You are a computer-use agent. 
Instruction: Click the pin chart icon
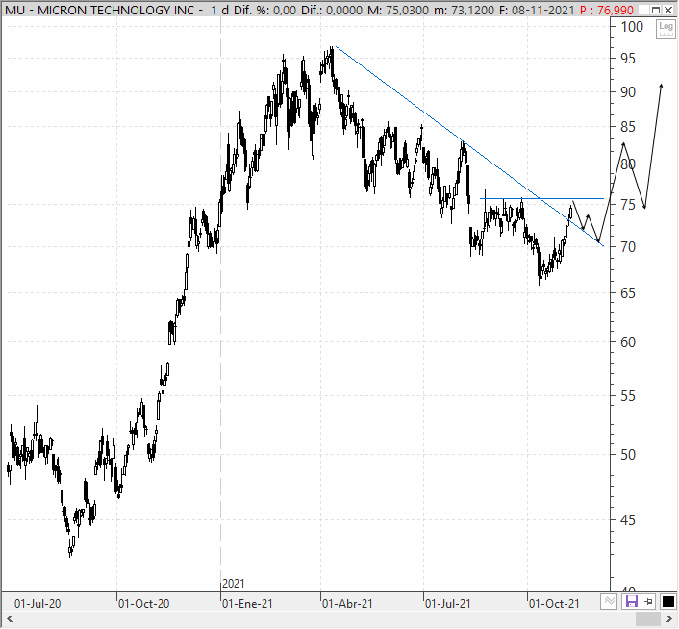coord(648,601)
